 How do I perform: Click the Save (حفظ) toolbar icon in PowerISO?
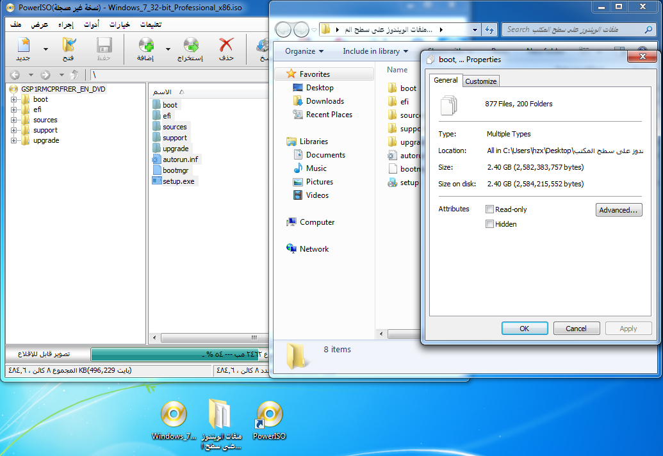pyautogui.click(x=104, y=49)
